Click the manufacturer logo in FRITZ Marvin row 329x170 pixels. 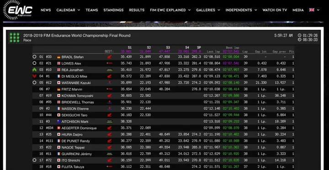point(109,89)
